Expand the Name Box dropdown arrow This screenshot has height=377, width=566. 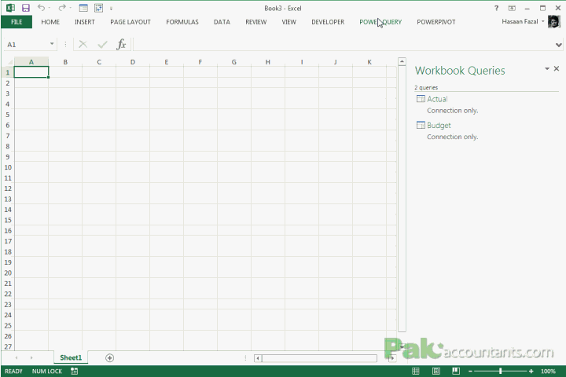[52, 44]
